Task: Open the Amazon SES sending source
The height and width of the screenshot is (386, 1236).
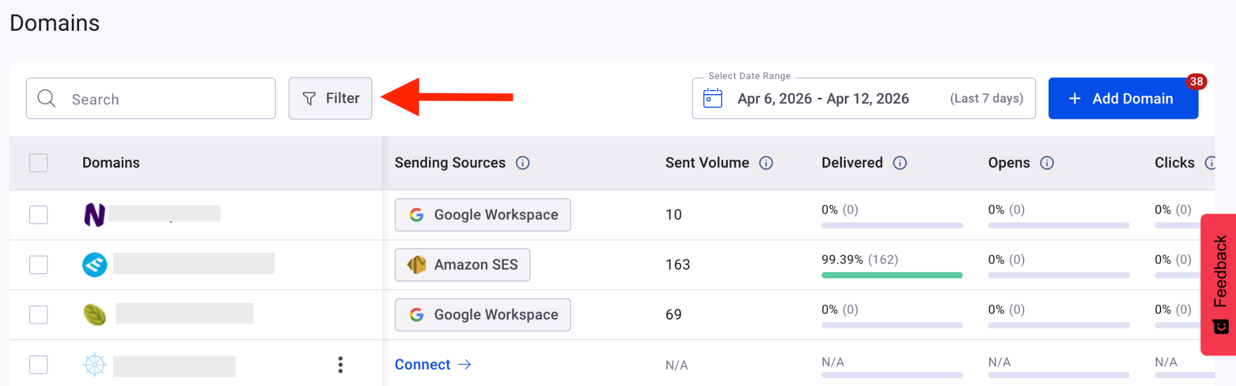Action: click(x=462, y=265)
